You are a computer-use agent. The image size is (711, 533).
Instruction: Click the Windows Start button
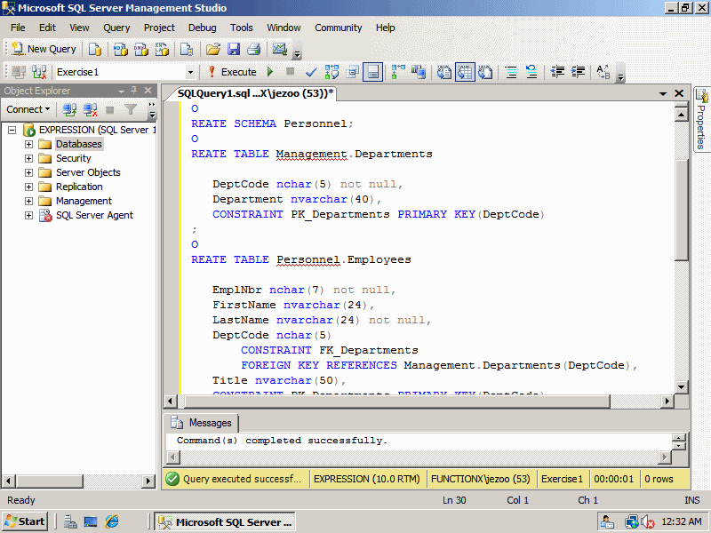coord(25,521)
